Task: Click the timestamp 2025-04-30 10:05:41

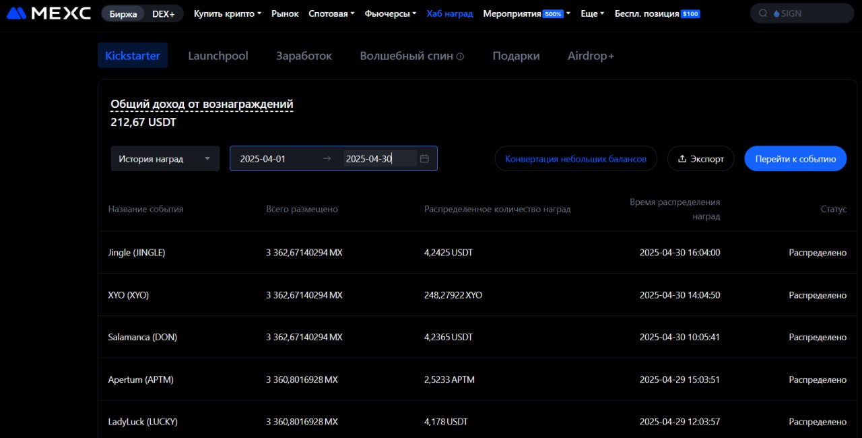Action: coord(679,337)
